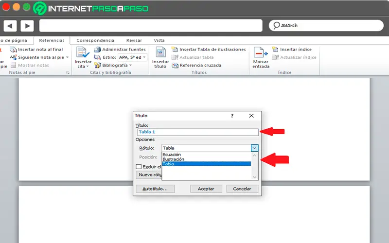Click the Mostrar notas label
The height and width of the screenshot is (243, 389).
point(34,65)
